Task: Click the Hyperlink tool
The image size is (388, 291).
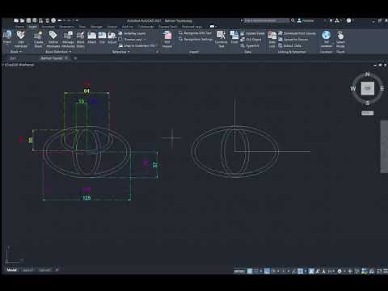Action: pos(250,46)
